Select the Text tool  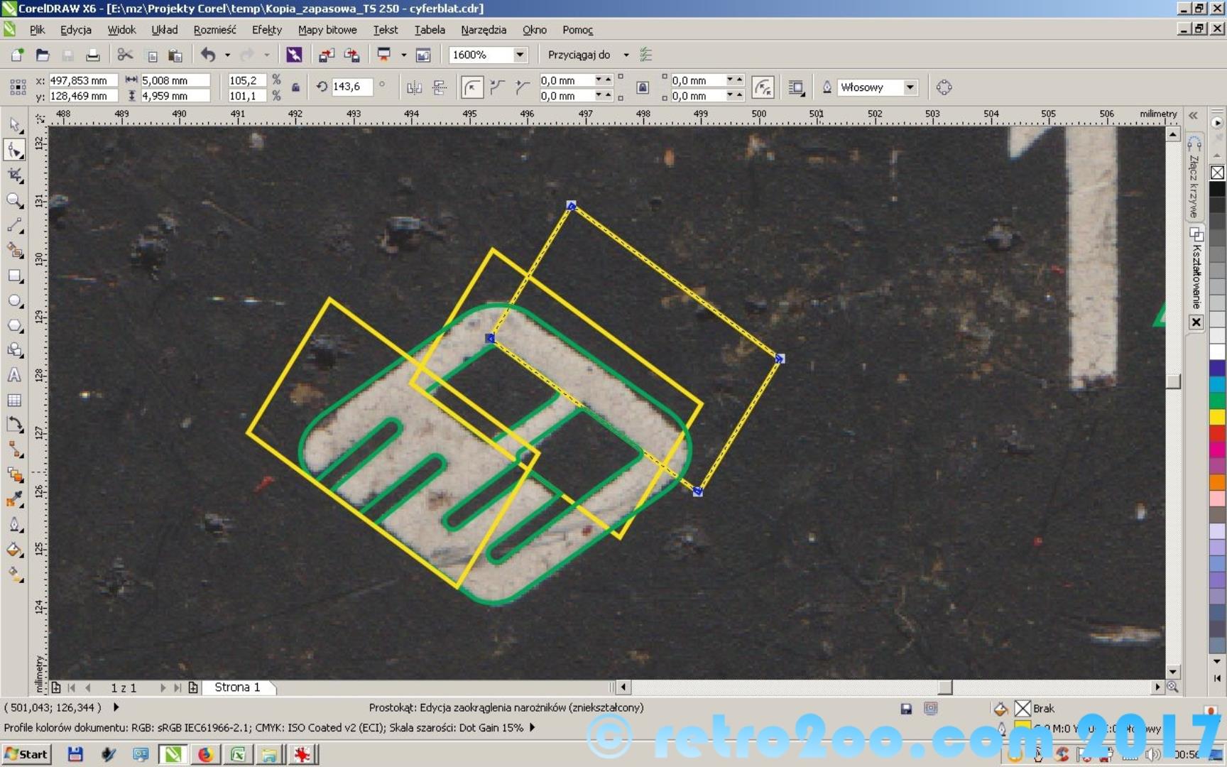[15, 375]
